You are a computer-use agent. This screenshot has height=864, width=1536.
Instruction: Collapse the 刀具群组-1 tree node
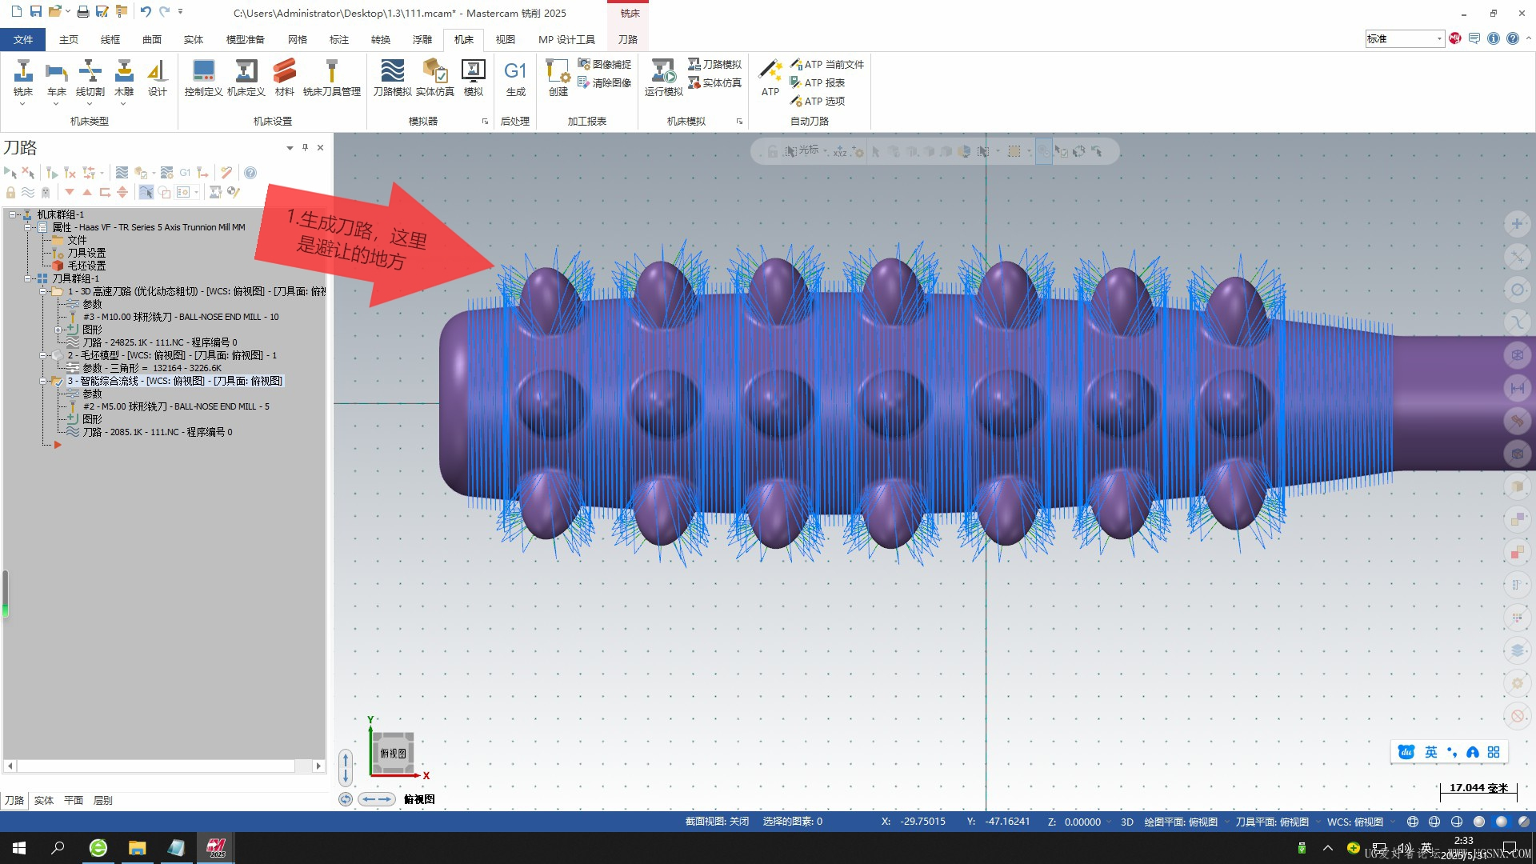[x=27, y=278]
